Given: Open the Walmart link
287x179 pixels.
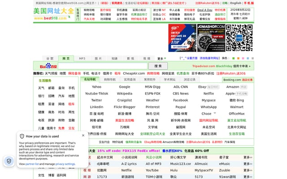Looking at the screenshot, I should (237, 107).
